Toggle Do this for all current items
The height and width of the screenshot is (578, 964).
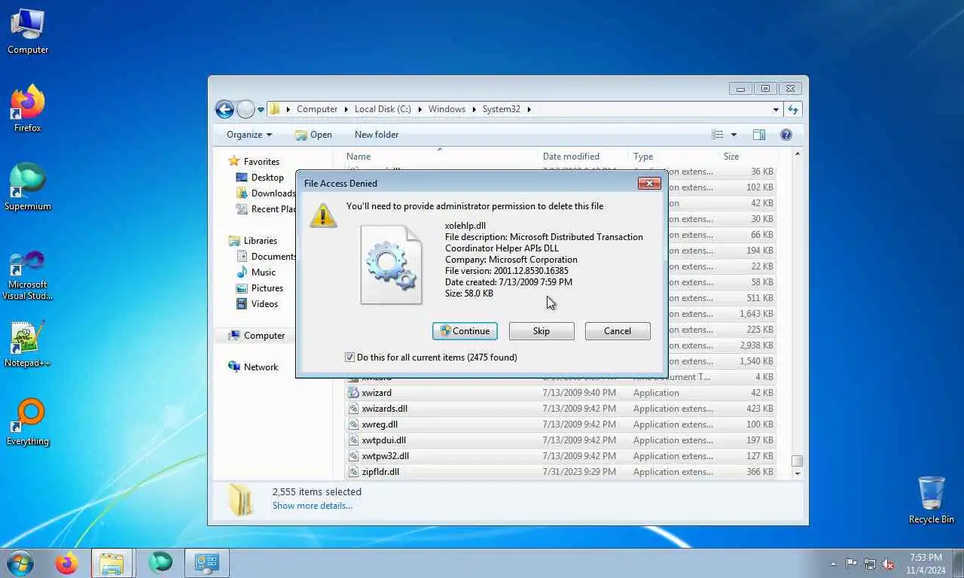(349, 357)
